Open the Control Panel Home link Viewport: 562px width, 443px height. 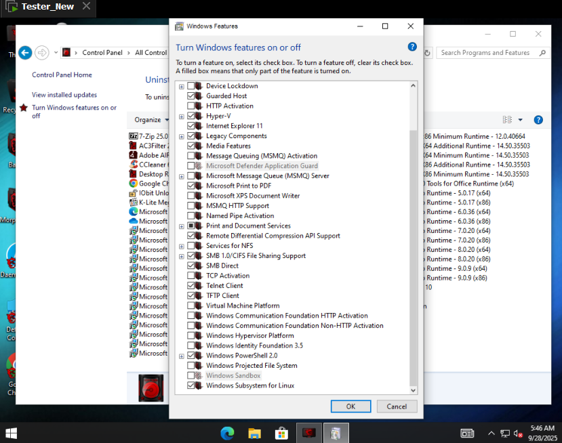pyautogui.click(x=62, y=75)
